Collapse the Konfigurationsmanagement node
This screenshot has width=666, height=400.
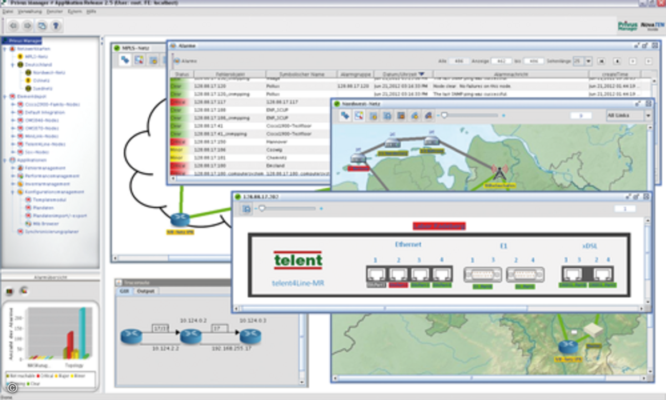point(13,192)
